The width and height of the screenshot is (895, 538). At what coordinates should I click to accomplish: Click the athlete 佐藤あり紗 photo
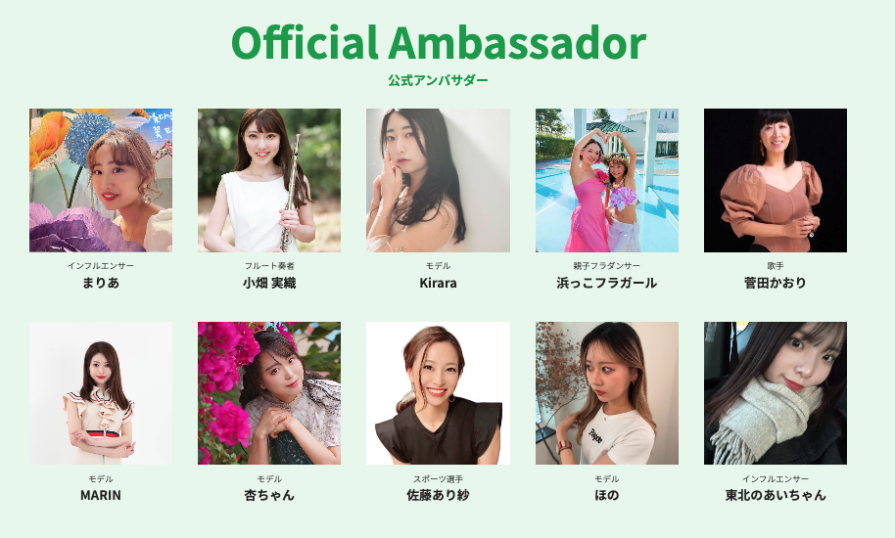438,393
